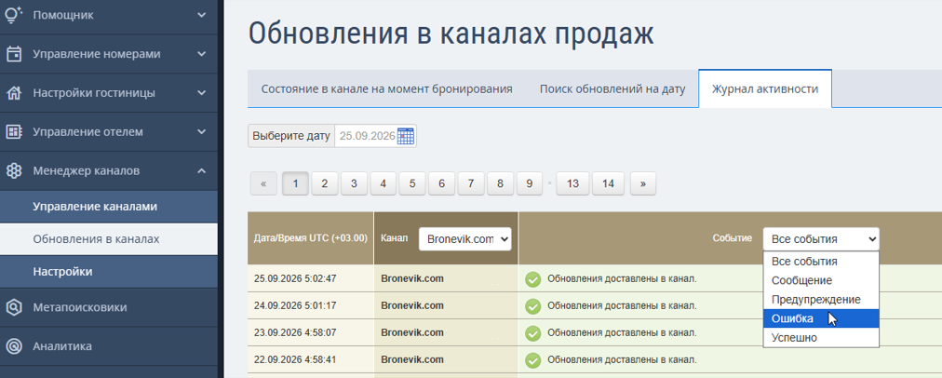Click the Менеджер каналов hub icon
942x378 pixels.
[x=14, y=170]
